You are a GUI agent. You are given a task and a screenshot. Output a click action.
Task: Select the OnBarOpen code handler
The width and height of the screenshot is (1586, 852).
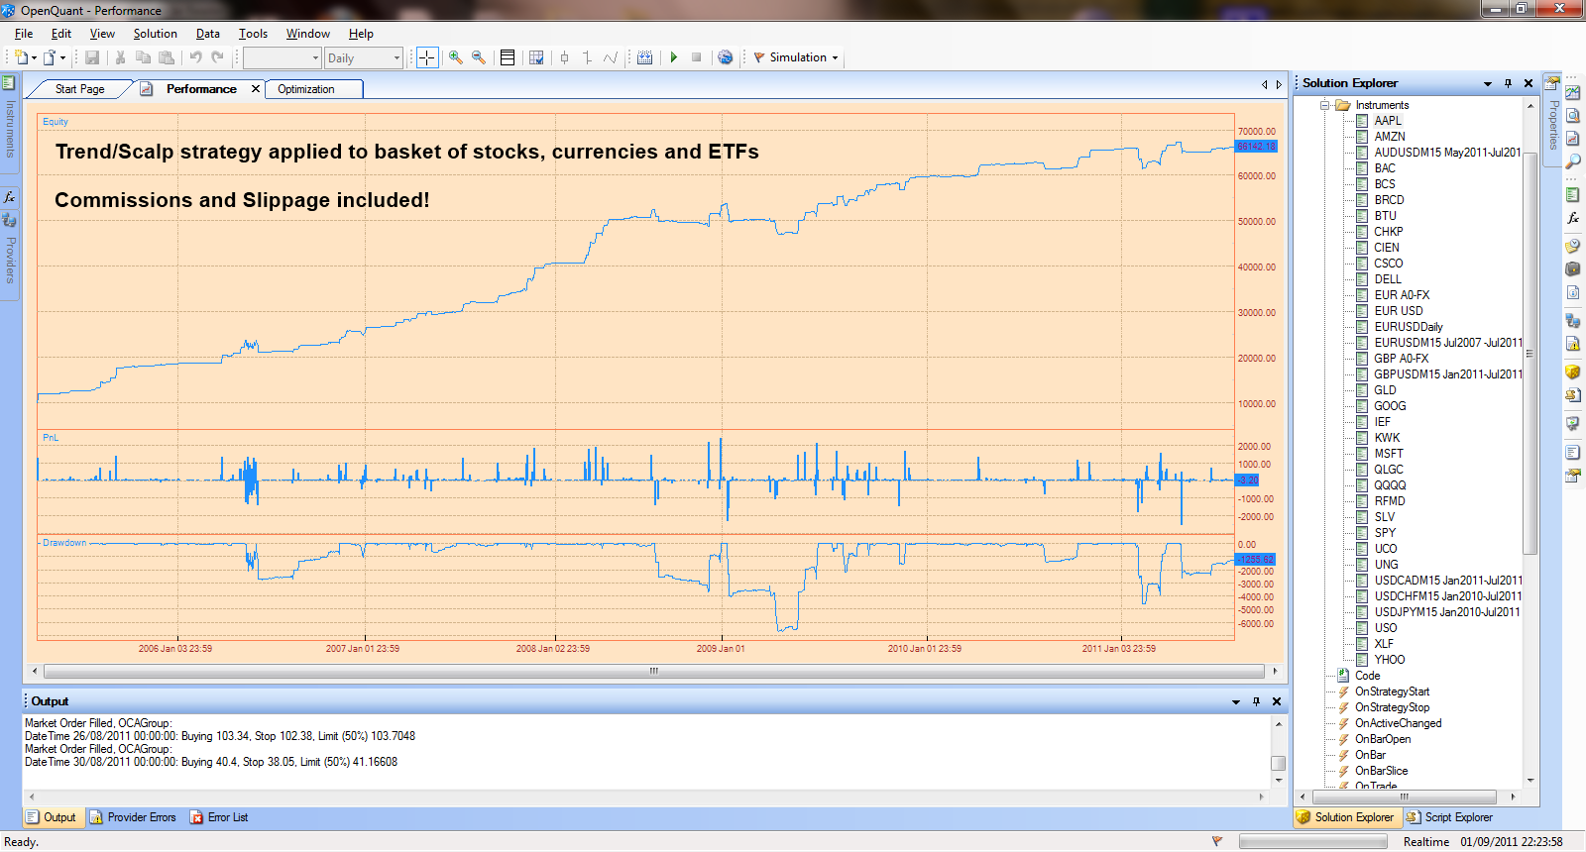point(1383,739)
